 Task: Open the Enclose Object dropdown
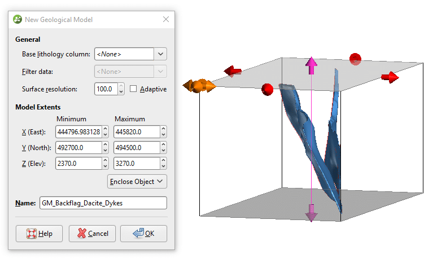point(137,181)
